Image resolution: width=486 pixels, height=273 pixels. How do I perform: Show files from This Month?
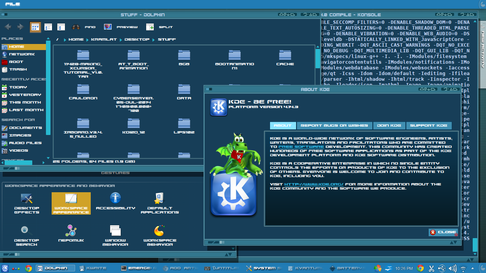coord(23,102)
